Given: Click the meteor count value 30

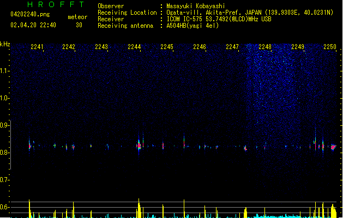Looking at the screenshot, I should coord(79,25).
